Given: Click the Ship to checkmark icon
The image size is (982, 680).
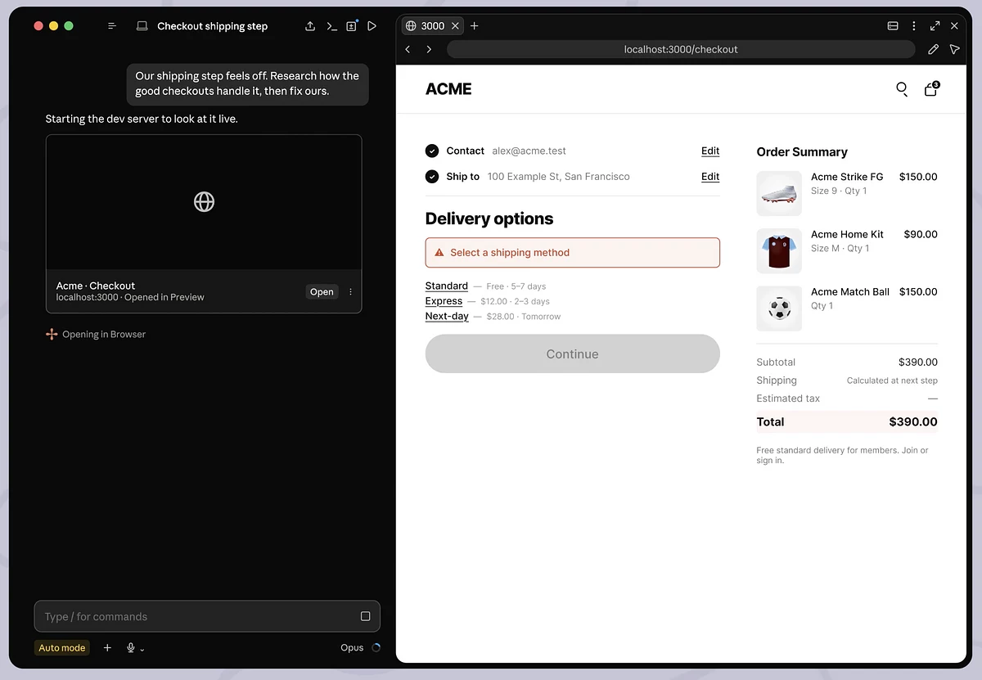Looking at the screenshot, I should point(432,177).
